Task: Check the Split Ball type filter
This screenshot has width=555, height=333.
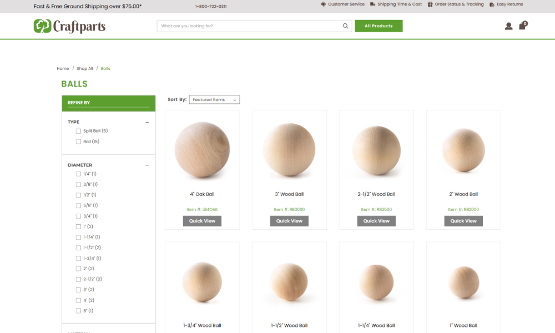Action: point(78,131)
